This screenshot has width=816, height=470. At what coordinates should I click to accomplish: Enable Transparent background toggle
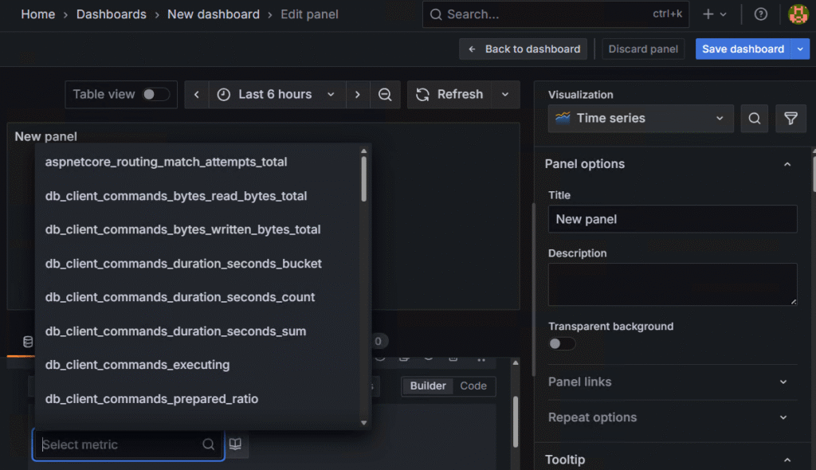pos(562,343)
